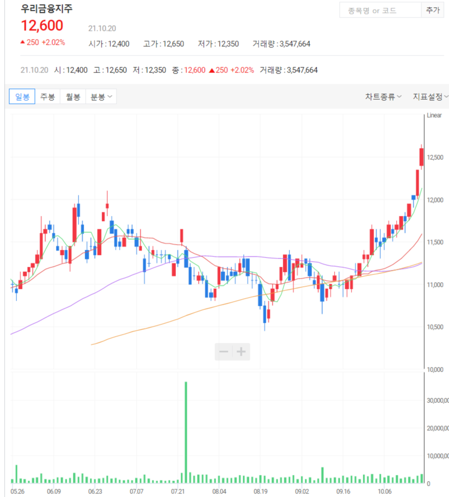This screenshot has height=497, width=449.
Task: Open the 차트종류 chart type dropdown
Action: [x=383, y=97]
